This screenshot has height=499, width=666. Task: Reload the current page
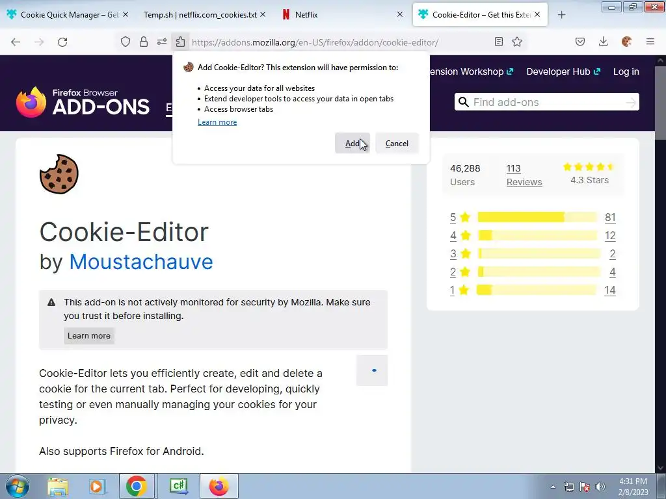point(62,42)
